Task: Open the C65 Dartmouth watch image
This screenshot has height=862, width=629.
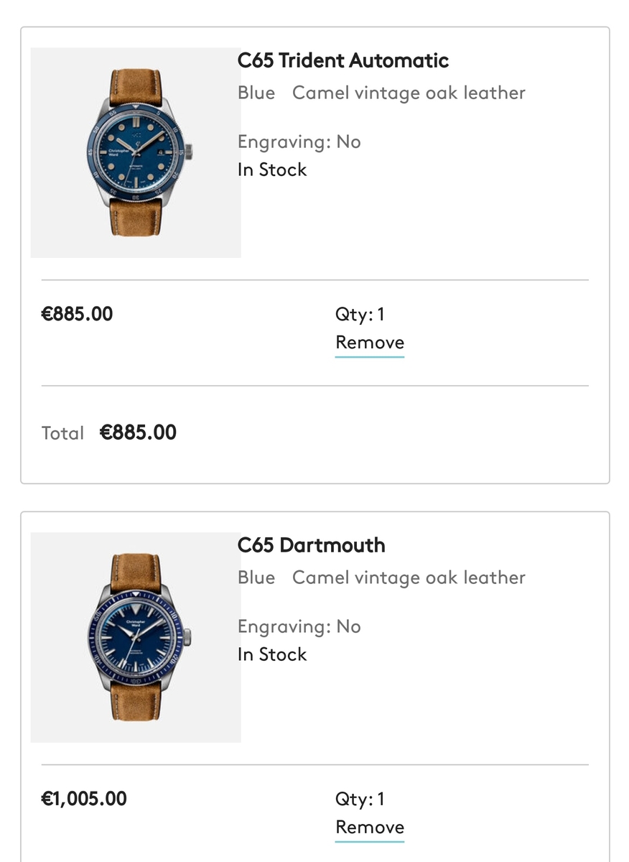Action: 136,637
